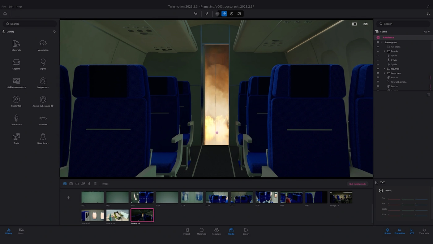Click the Scene search field

(403, 24)
